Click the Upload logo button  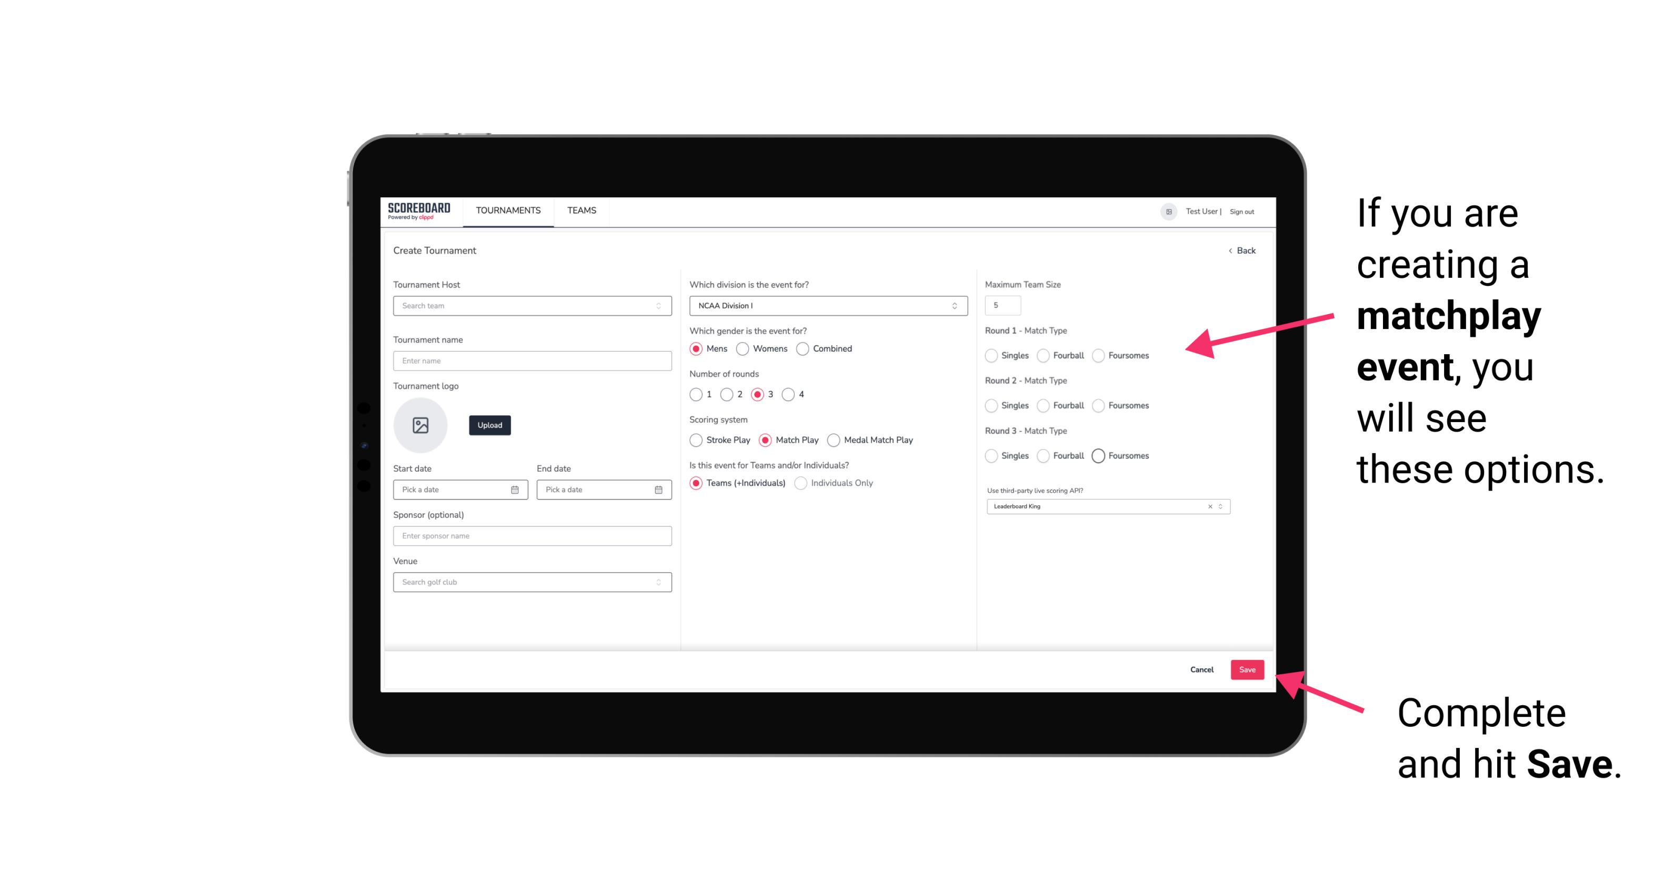click(x=488, y=425)
